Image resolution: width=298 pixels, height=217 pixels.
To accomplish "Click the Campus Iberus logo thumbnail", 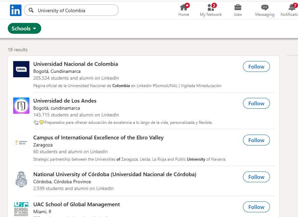I will [21, 142].
